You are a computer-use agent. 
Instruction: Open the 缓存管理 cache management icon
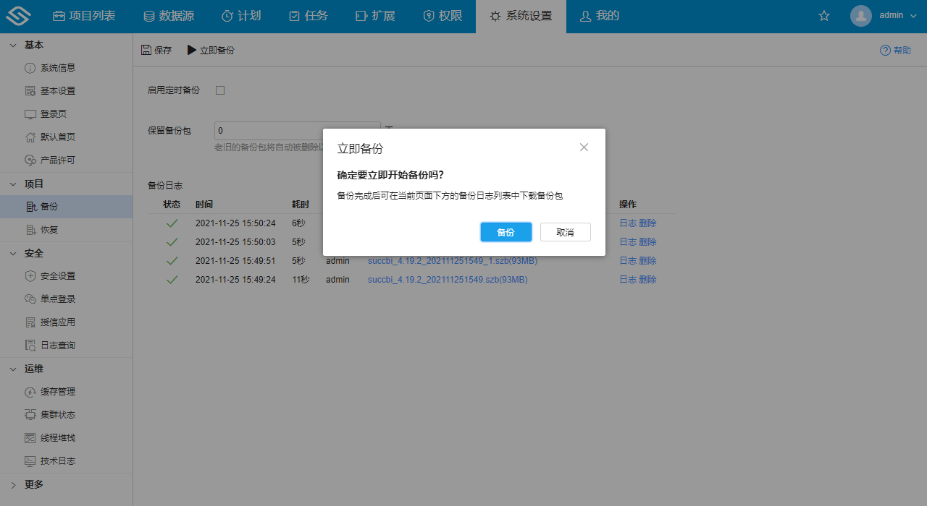pyautogui.click(x=28, y=391)
